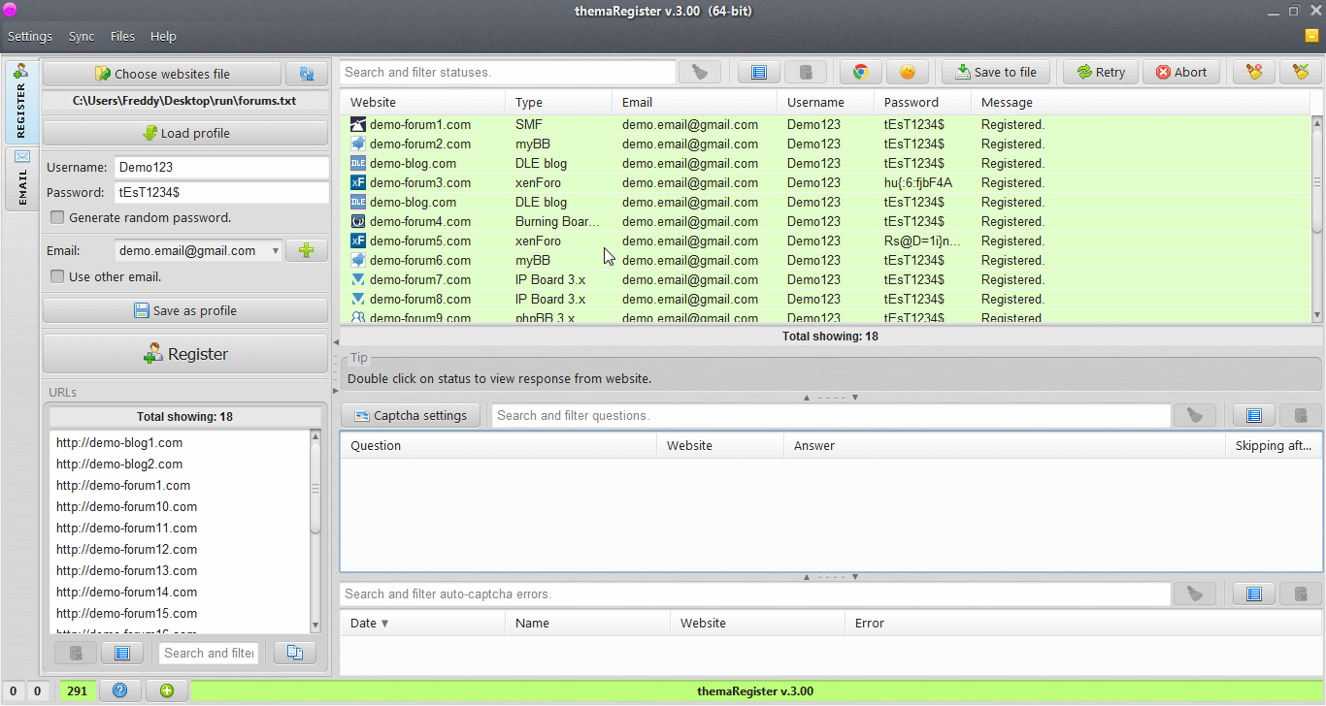The image size is (1326, 706).
Task: Click the select-all icon in captcha errors toolbar
Action: 1254,594
